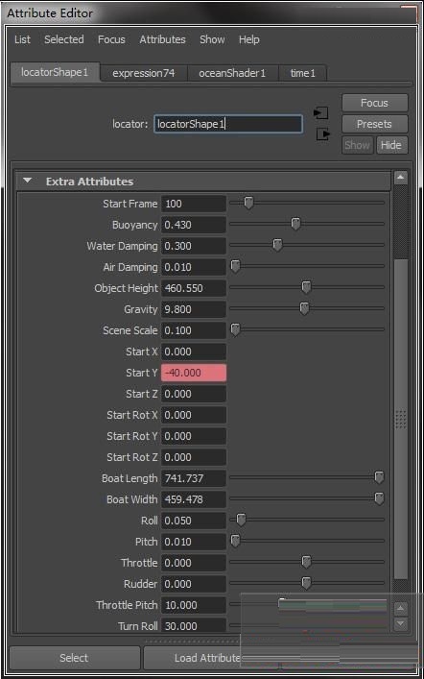Viewport: 424px width, 679px height.
Task: Click the scroll up arrow of attribute list
Action: click(x=400, y=178)
